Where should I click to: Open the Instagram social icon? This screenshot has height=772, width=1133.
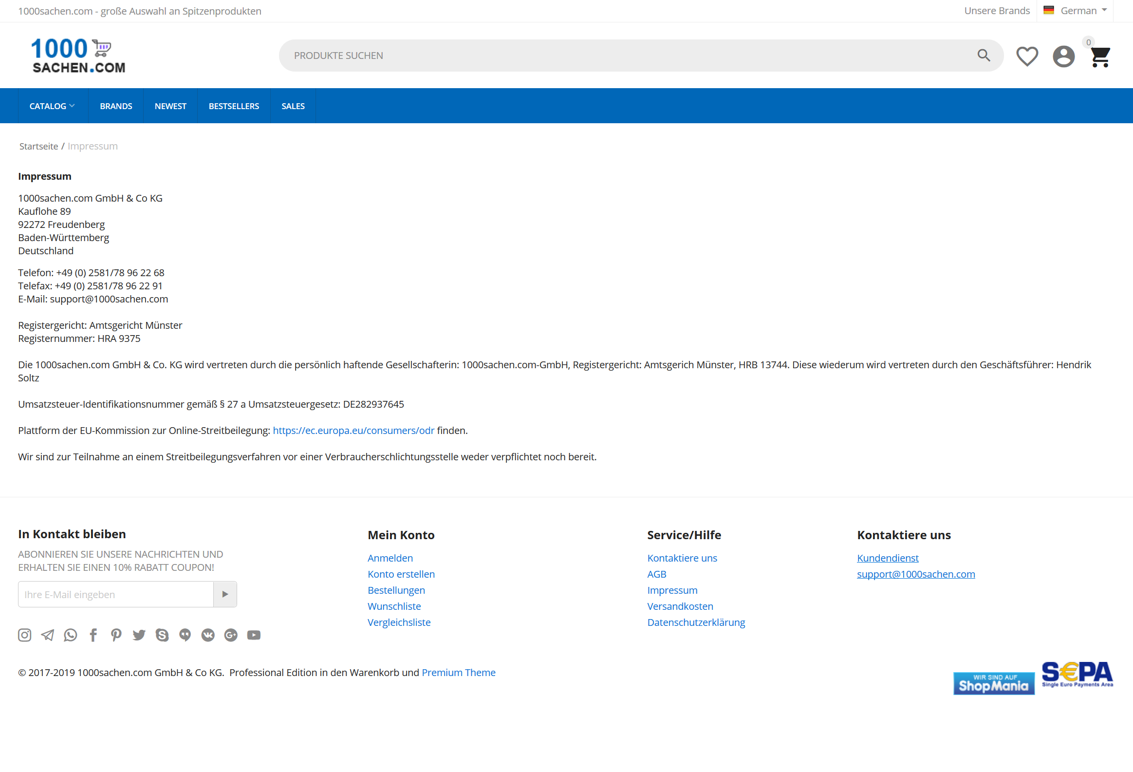pos(24,635)
